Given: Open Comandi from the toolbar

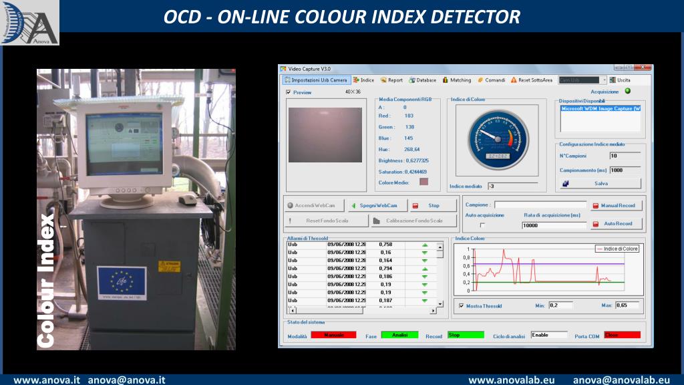Looking at the screenshot, I should coord(480,80).
